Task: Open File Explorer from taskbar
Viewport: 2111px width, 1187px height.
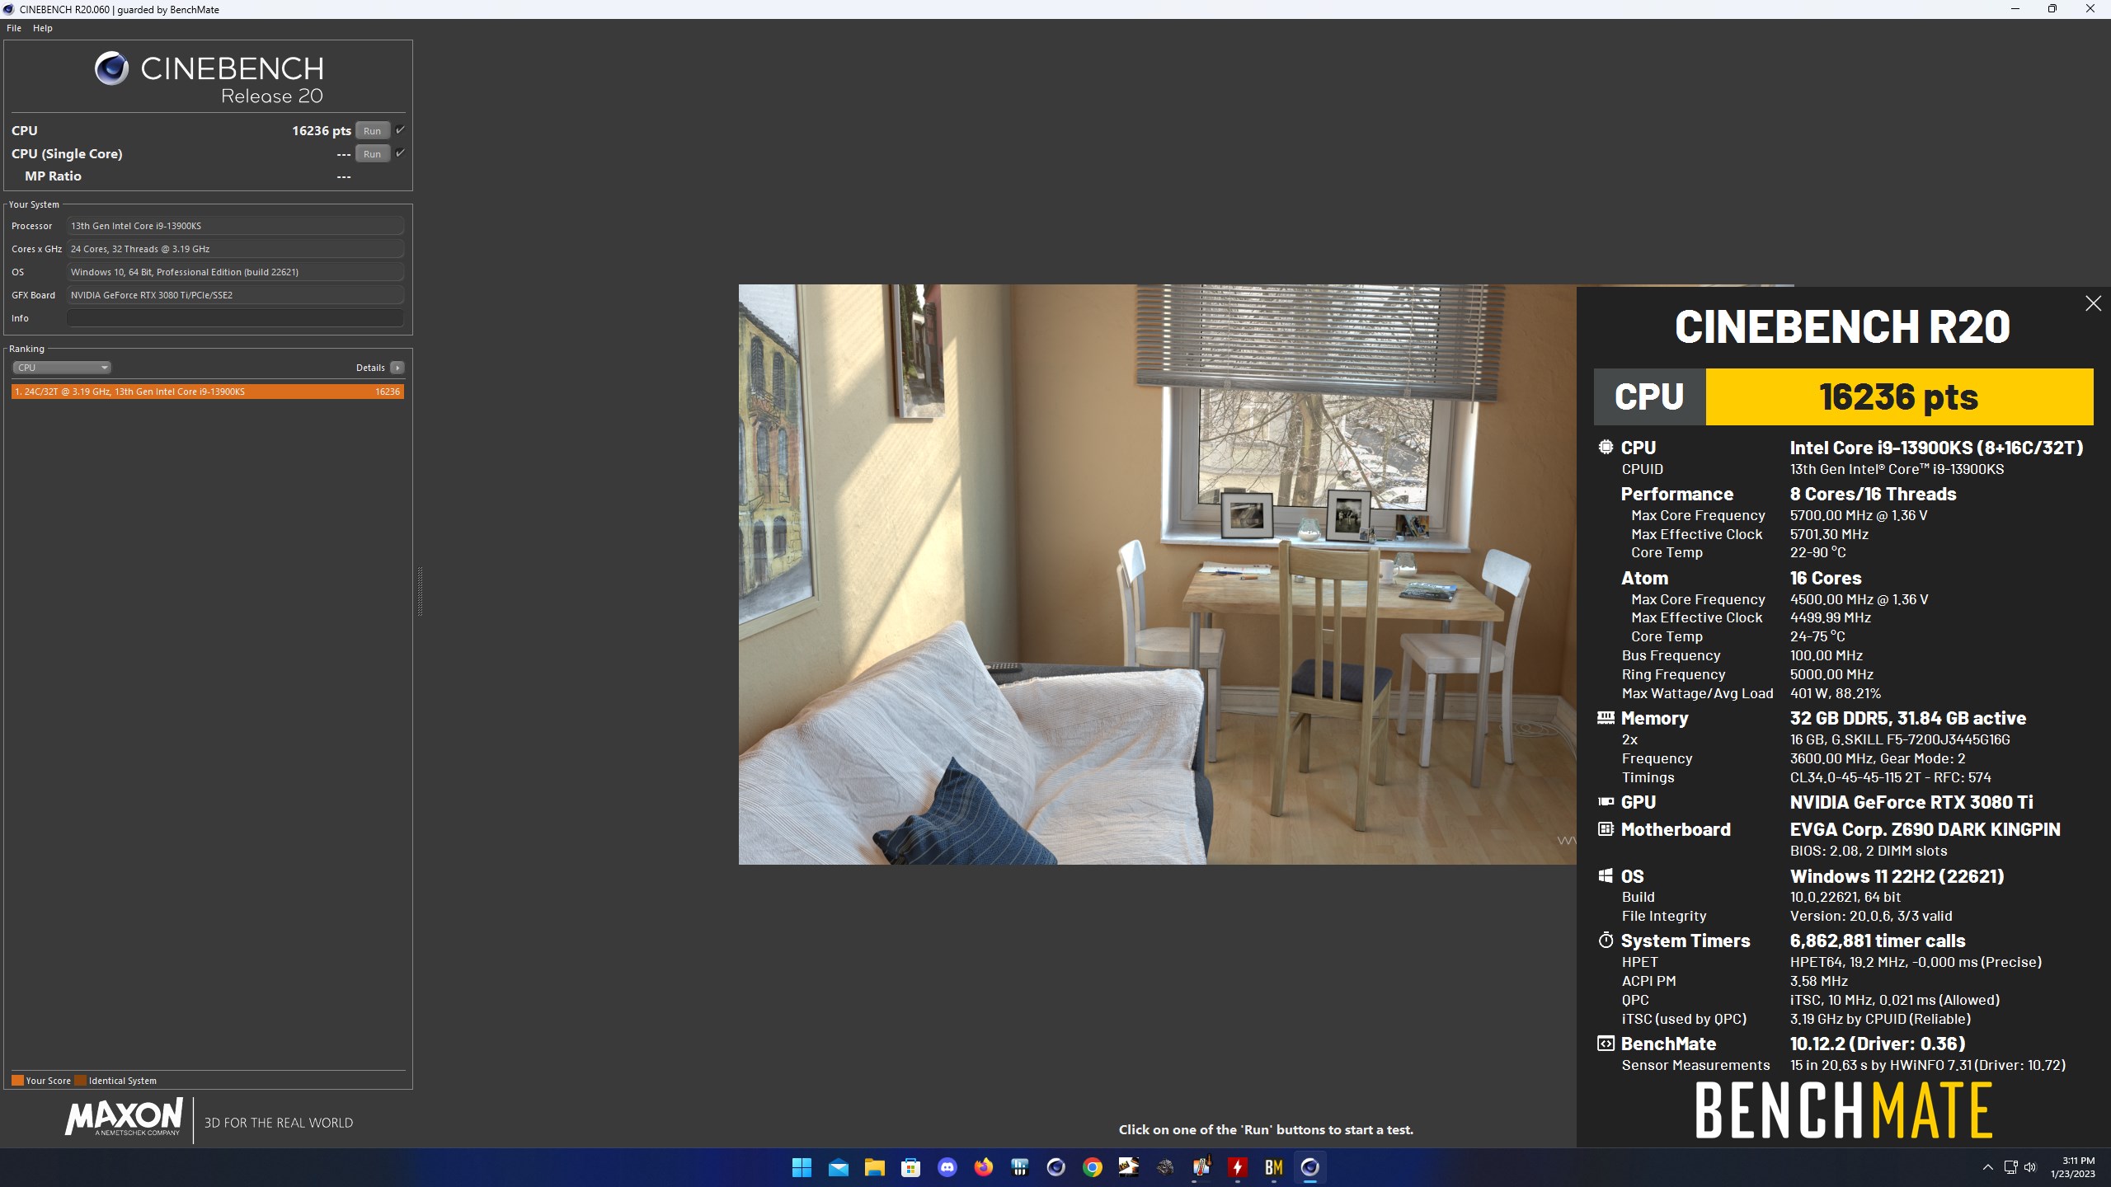Action: (x=875, y=1167)
